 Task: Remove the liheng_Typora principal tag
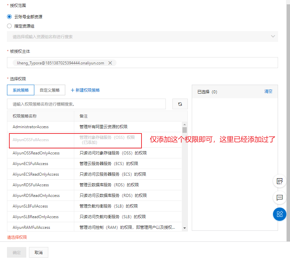(x=110, y=63)
